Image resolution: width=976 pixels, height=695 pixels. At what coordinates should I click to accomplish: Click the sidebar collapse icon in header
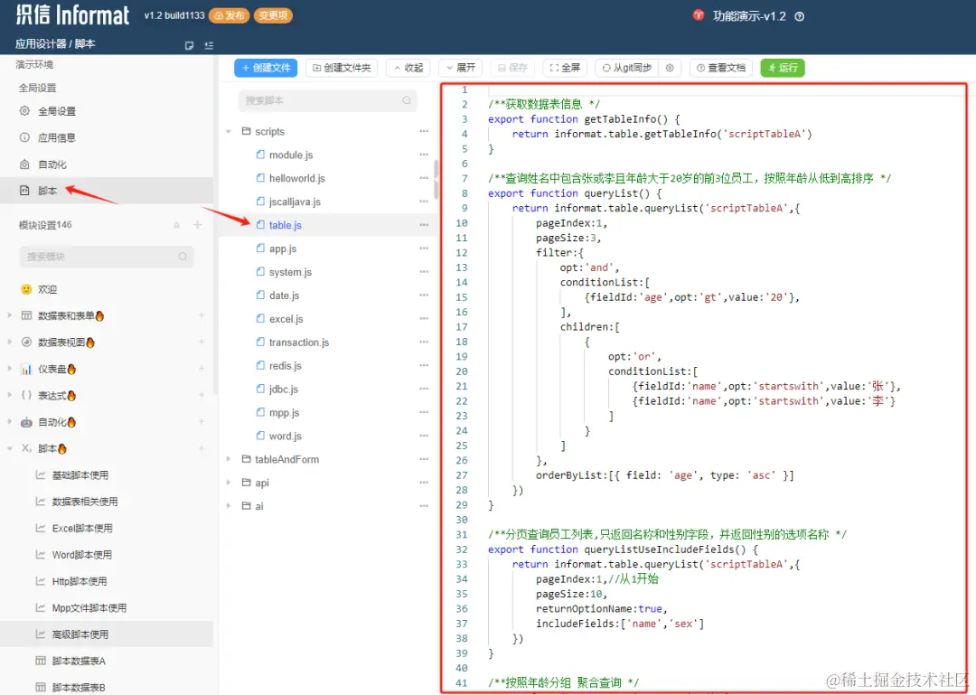pyautogui.click(x=209, y=45)
